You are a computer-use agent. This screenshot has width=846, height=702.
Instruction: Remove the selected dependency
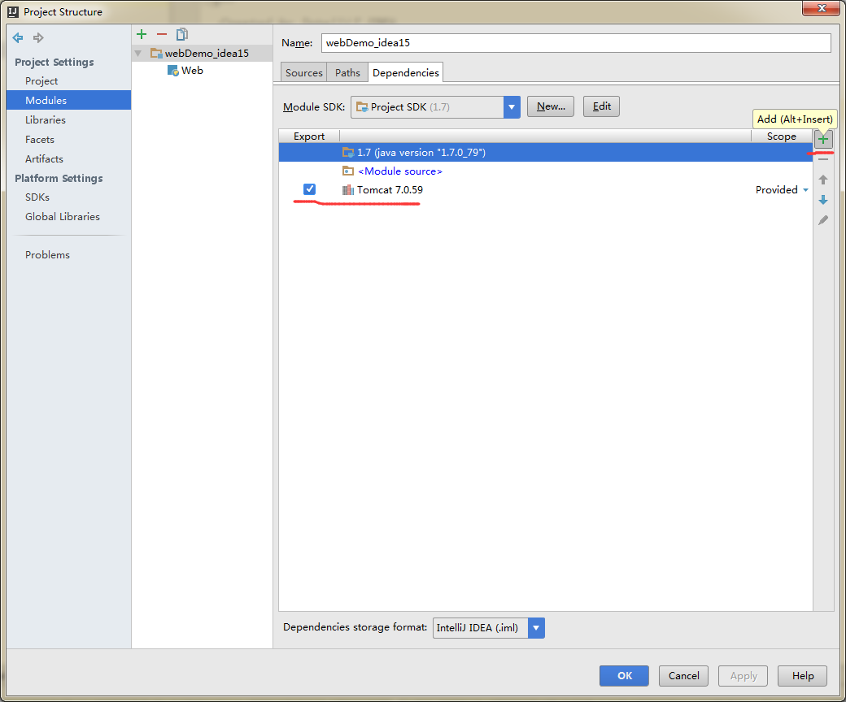[822, 159]
